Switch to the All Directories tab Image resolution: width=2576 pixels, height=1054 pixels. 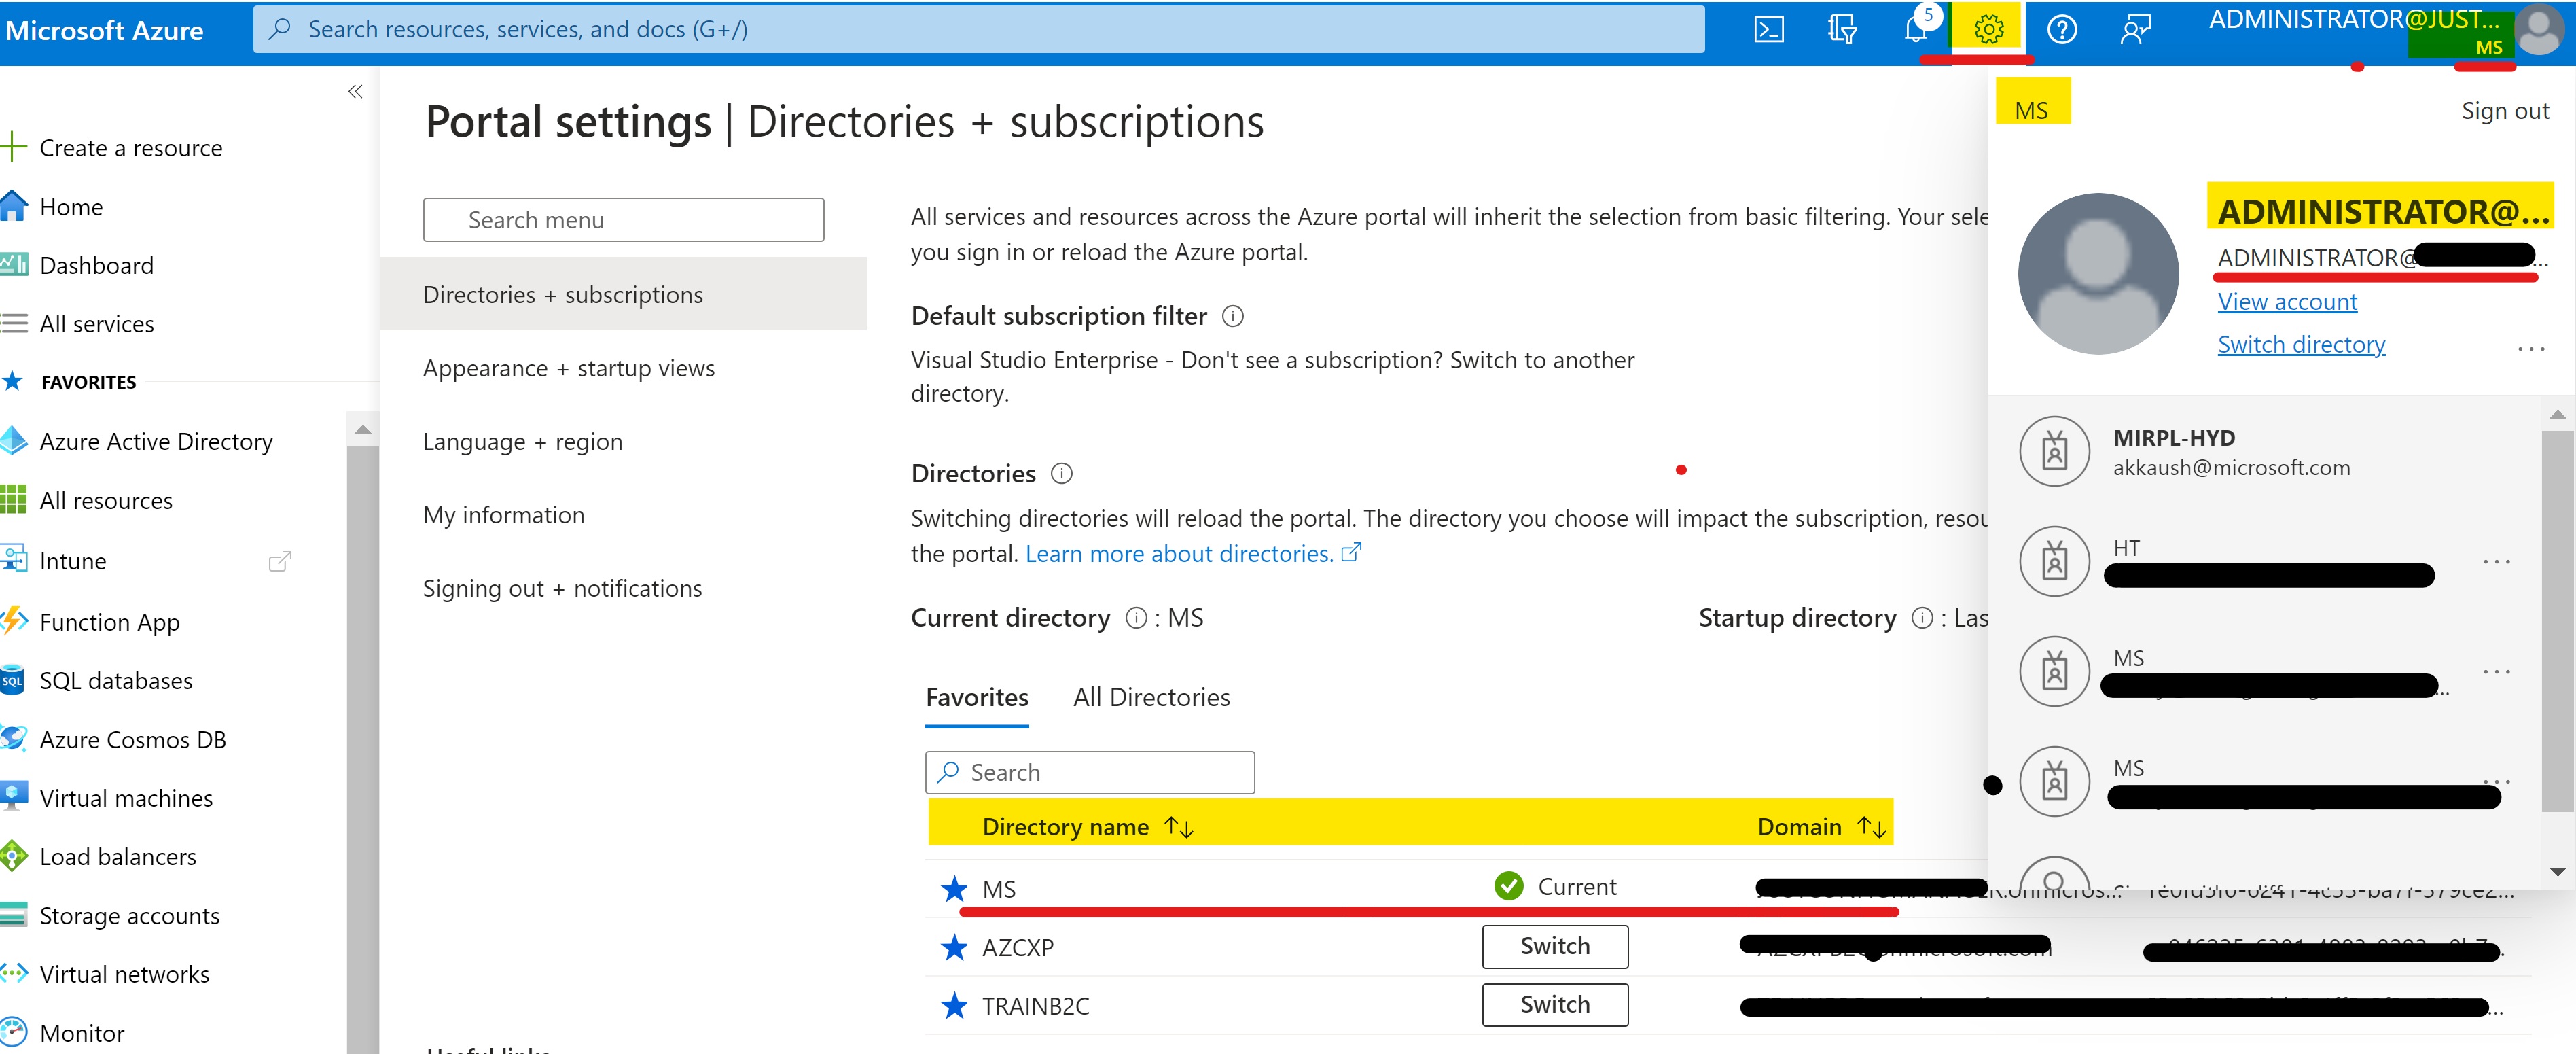click(1151, 697)
